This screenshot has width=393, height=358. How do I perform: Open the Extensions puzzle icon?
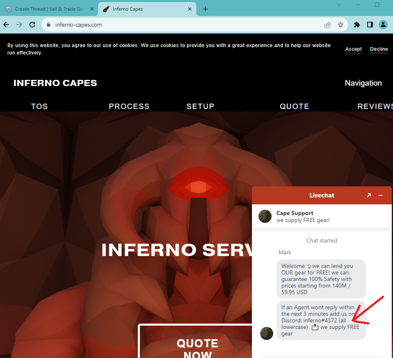[x=357, y=25]
